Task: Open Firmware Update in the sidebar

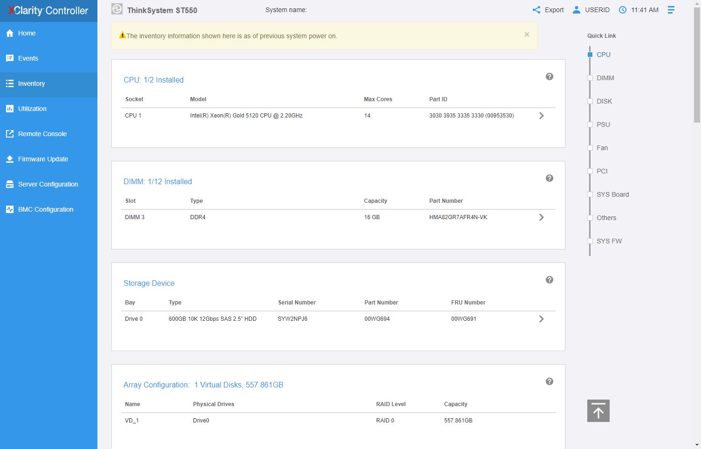Action: (x=43, y=159)
